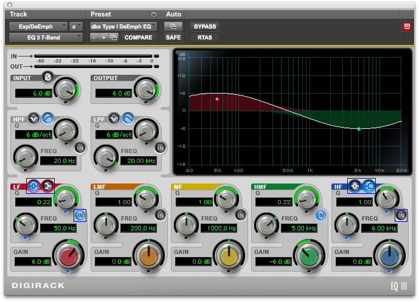Click the INPUT 6.0 dB value field
This screenshot has width=419, height=302.
tap(33, 93)
